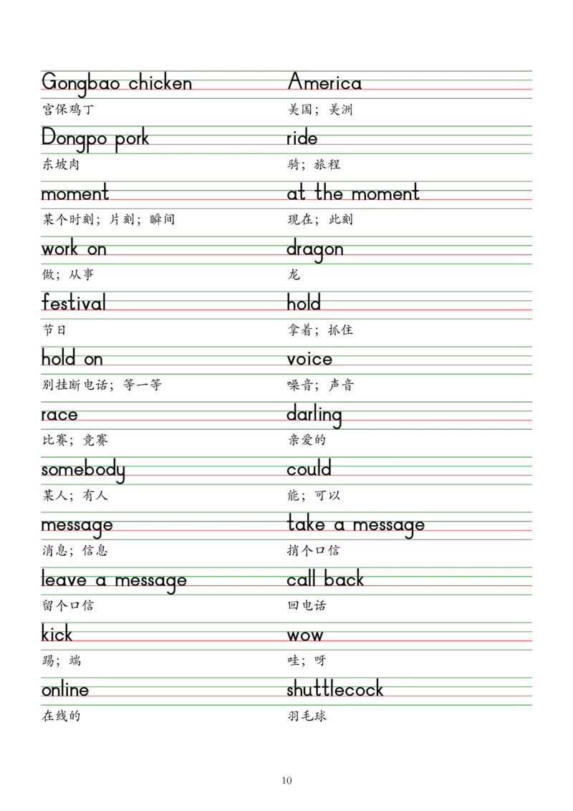Click the phrase "Gongbao chicken"
The image size is (573, 811).
click(x=117, y=83)
